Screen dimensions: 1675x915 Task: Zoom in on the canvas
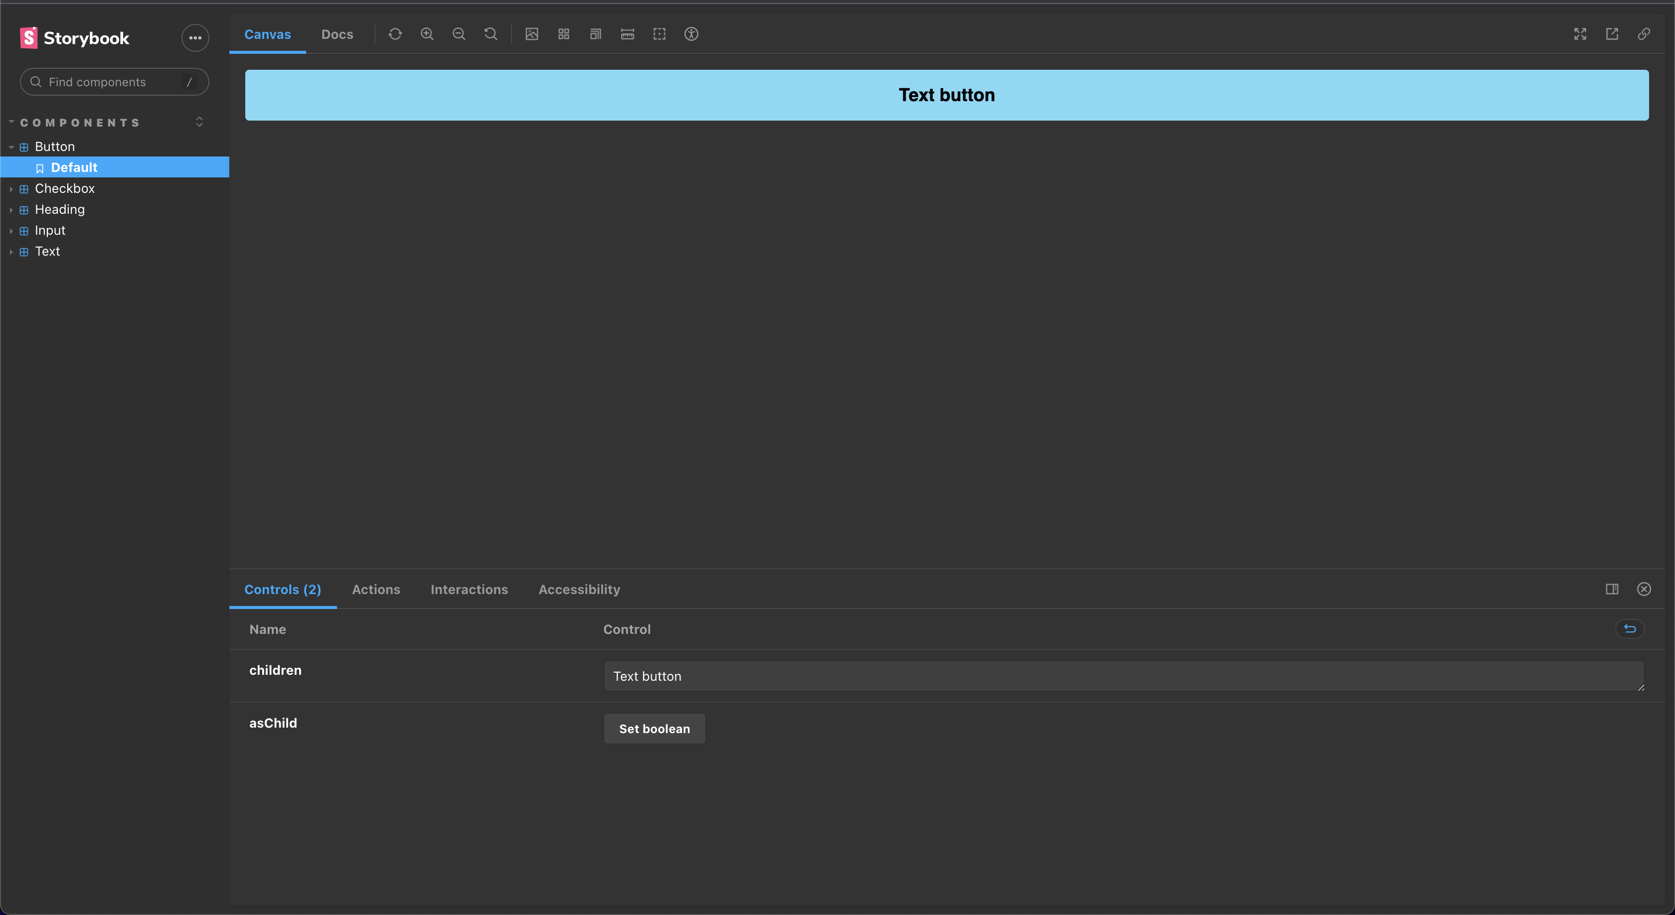point(427,34)
